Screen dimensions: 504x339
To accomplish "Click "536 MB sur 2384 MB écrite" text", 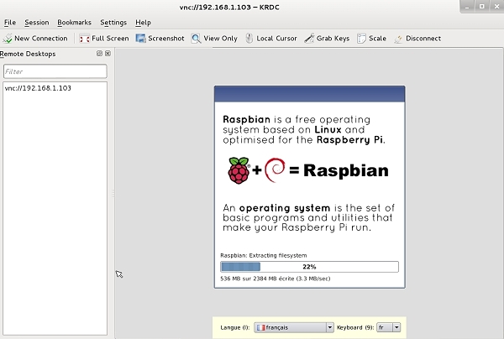I will 257,279.
